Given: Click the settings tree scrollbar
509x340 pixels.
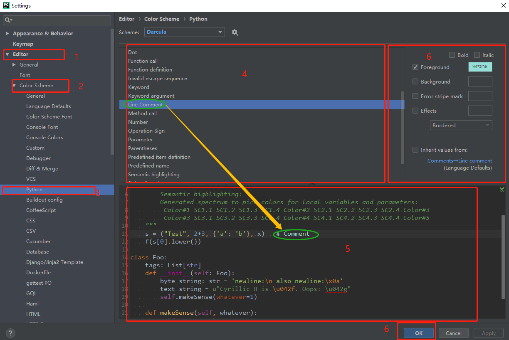Looking at the screenshot, I should pyautogui.click(x=112, y=91).
